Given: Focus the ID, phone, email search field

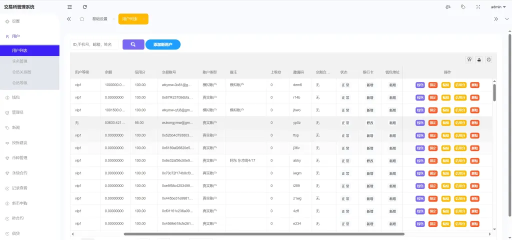Looking at the screenshot, I should click(x=94, y=44).
